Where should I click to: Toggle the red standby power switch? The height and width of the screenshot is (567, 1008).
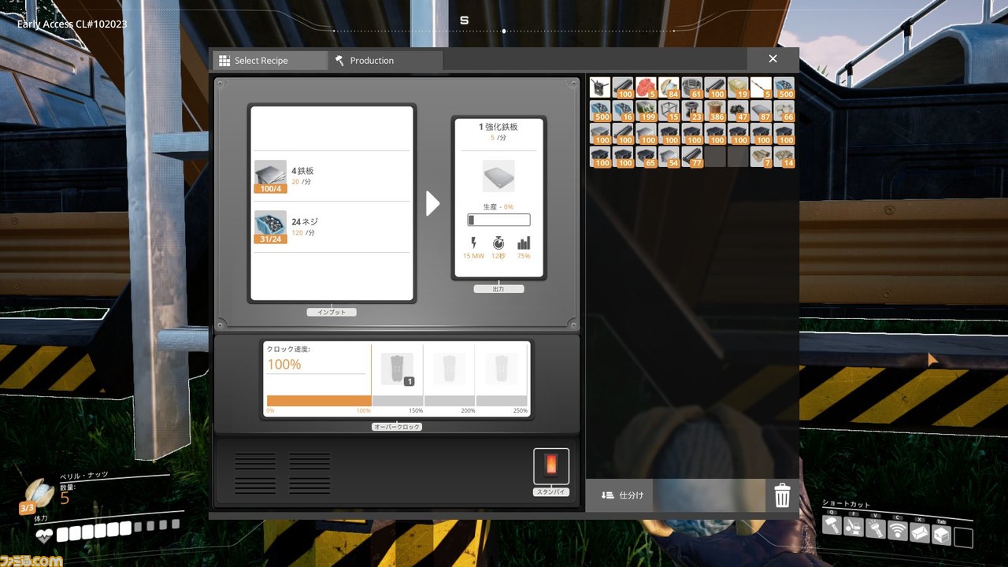tap(551, 466)
